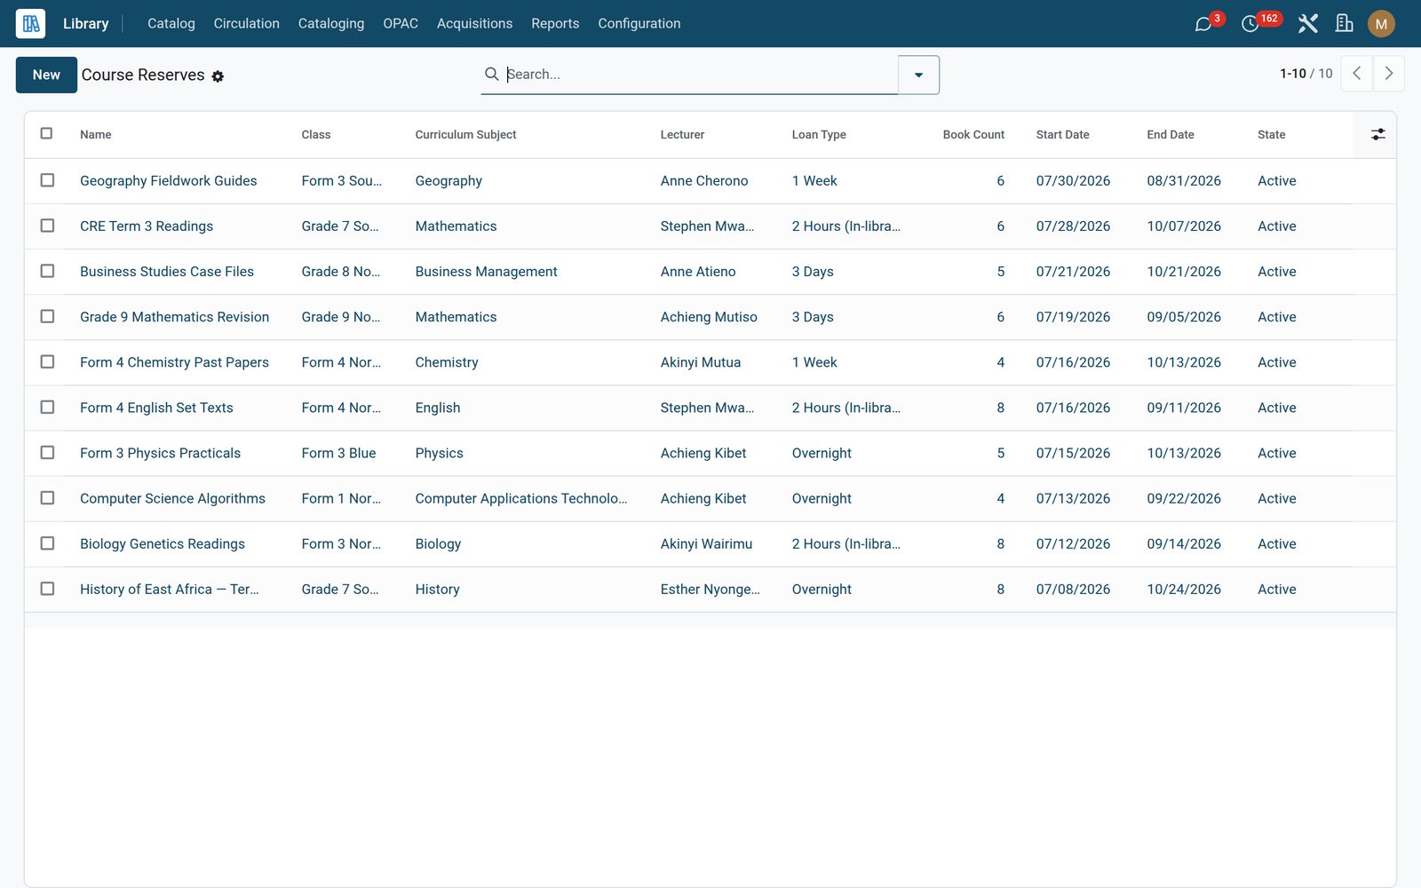Screen dimensions: 1421x888
Task: Select the Geography Fieldwork Guides checkbox
Action: point(47,180)
